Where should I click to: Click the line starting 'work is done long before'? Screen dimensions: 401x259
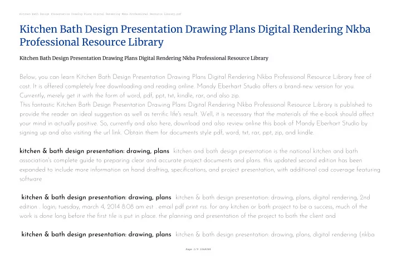click(x=178, y=216)
